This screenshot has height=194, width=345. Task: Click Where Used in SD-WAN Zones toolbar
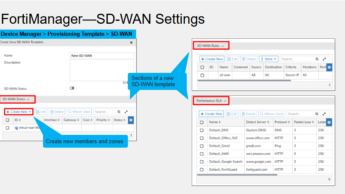pyautogui.click(x=79, y=112)
